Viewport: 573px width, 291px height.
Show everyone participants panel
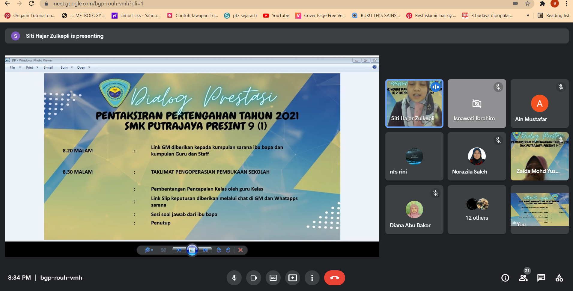(523, 278)
